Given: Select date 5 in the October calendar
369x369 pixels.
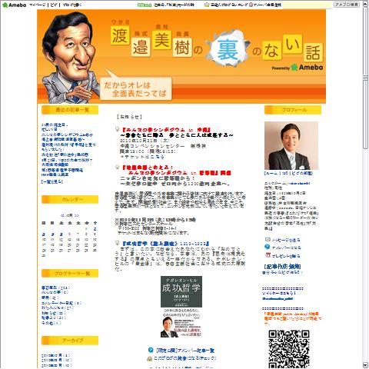Looking at the screenshot, I should [x=61, y=234].
